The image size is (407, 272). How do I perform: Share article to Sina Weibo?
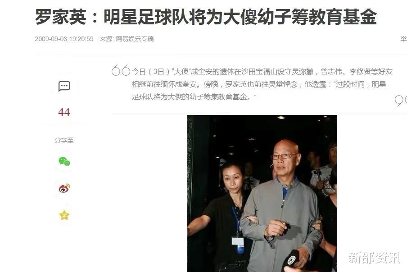[64, 188]
